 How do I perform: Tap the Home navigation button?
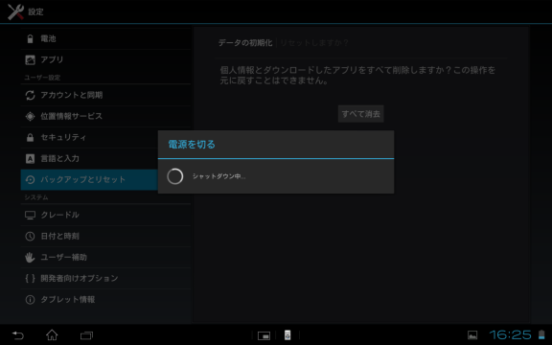coord(52,334)
